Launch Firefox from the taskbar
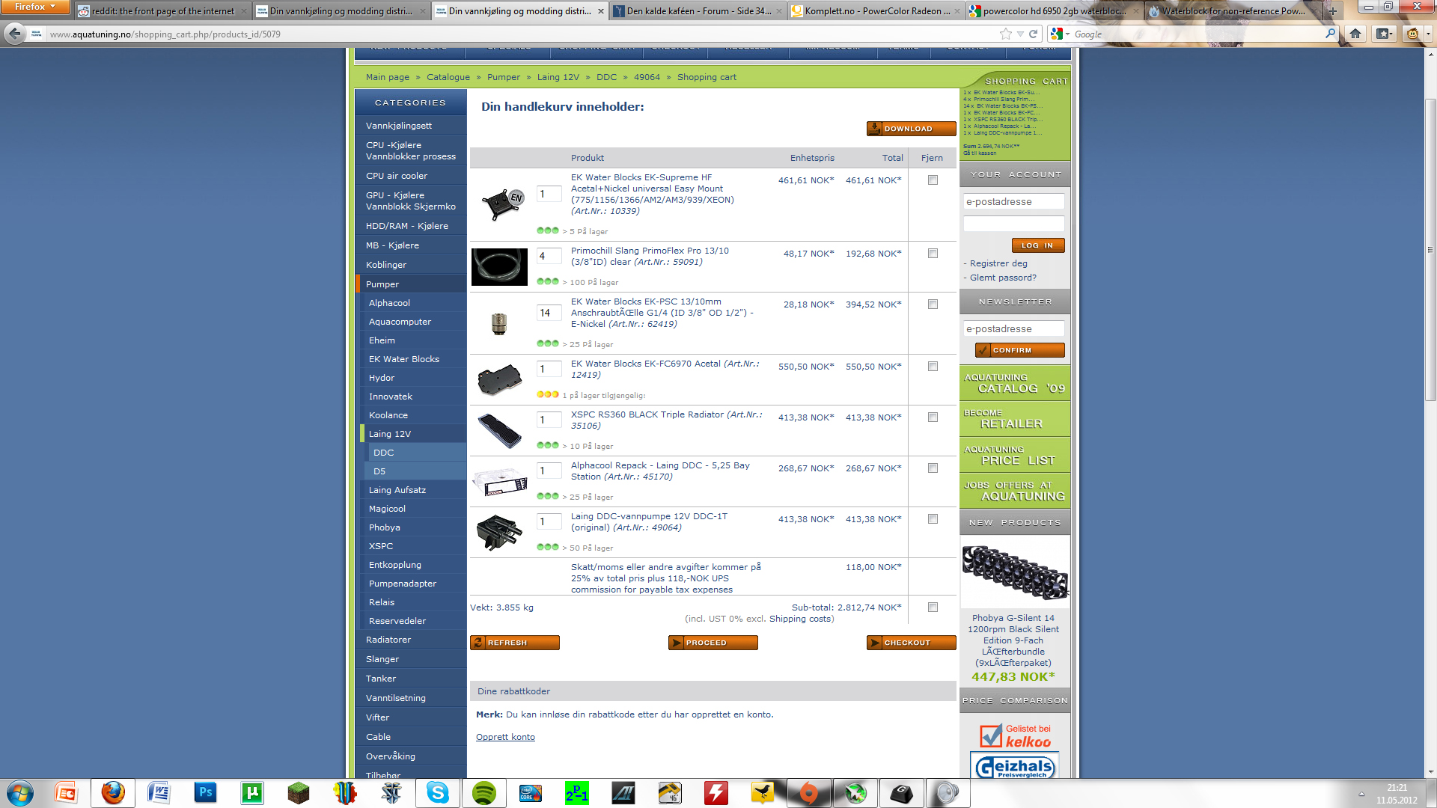Screen dimensions: 1437x808 pos(113,793)
